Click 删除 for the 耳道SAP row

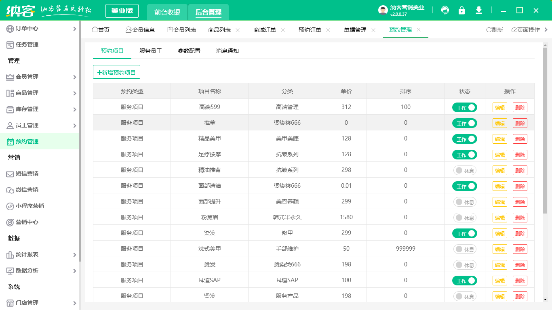(x=520, y=281)
